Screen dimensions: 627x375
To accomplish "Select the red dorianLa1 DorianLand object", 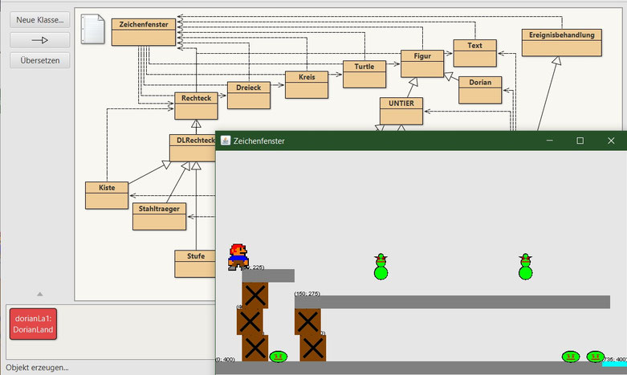I will (x=33, y=324).
